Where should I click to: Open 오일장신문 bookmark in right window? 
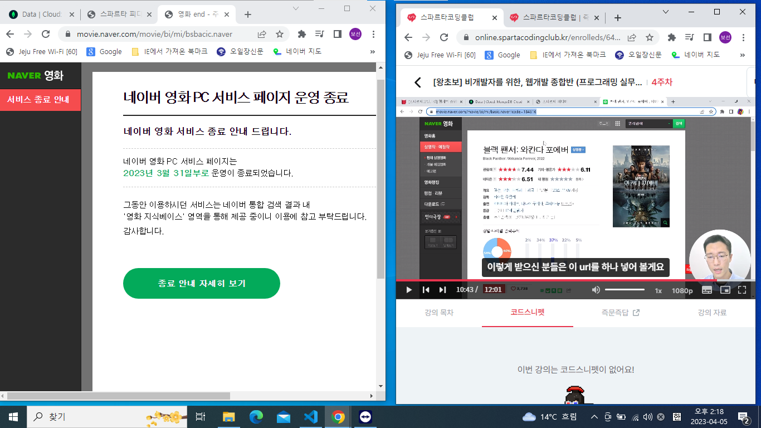pyautogui.click(x=638, y=55)
